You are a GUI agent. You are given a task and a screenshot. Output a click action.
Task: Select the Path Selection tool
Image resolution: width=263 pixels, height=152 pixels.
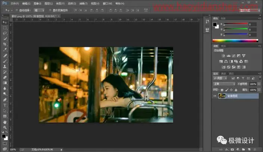coord(5,111)
